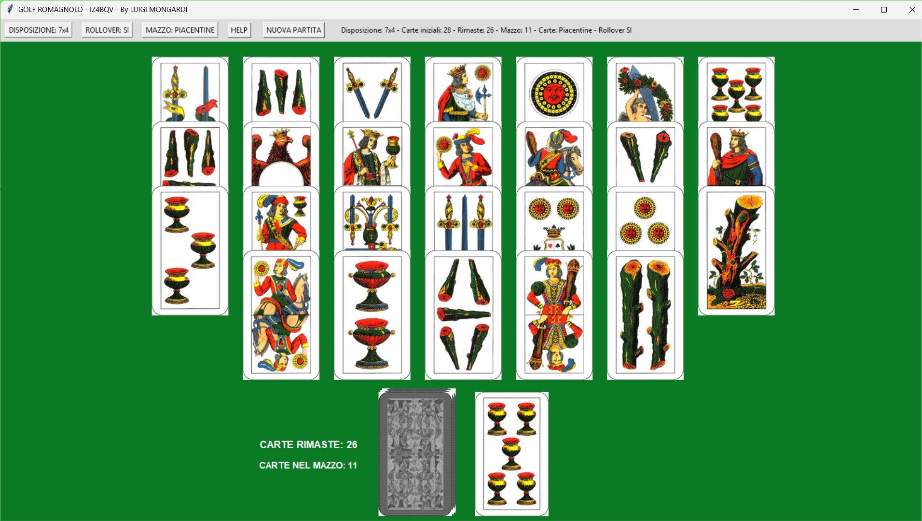Select the large single sun coin card

(554, 89)
